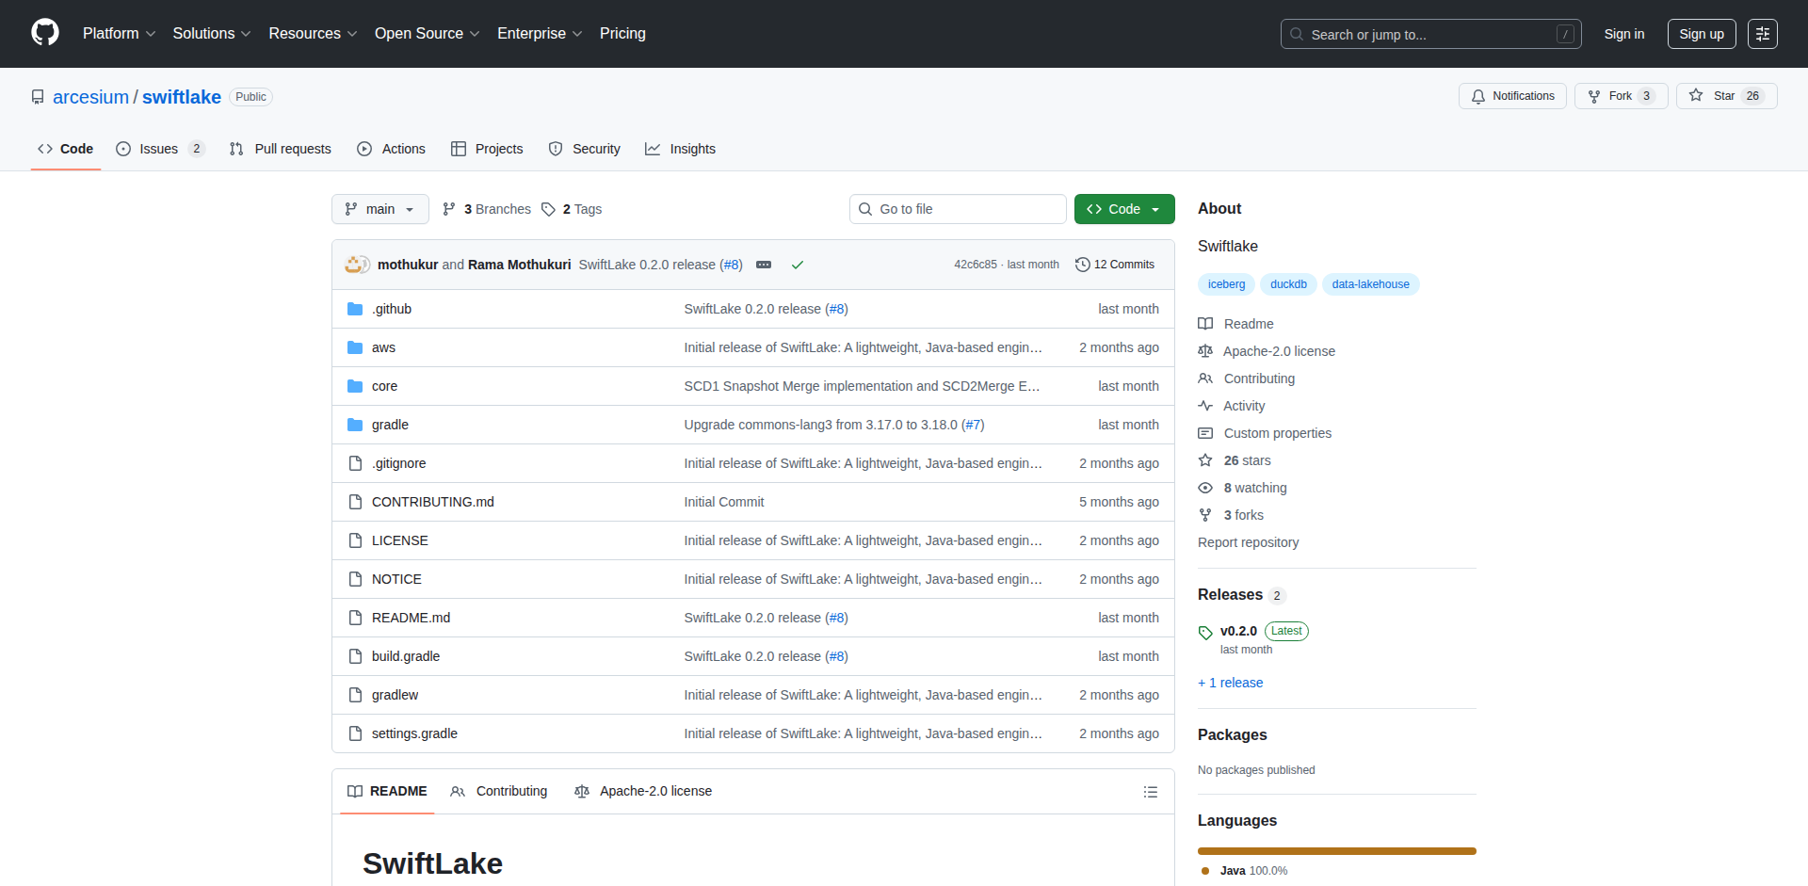This screenshot has width=1808, height=886.
Task: Click the Sign up button
Action: 1702,34
